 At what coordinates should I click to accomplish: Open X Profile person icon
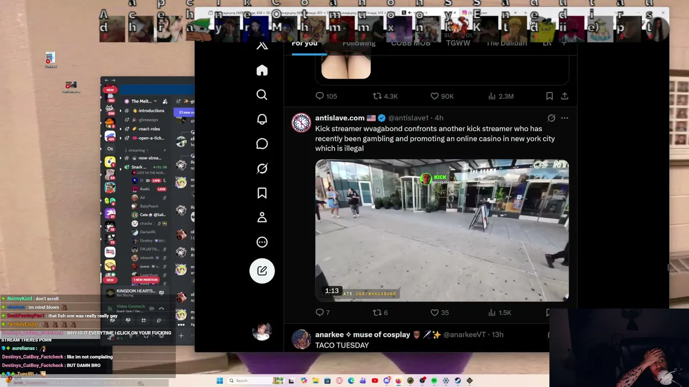262,217
